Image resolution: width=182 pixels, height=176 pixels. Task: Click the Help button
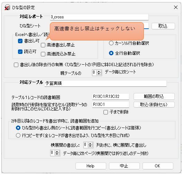tap(91, 166)
